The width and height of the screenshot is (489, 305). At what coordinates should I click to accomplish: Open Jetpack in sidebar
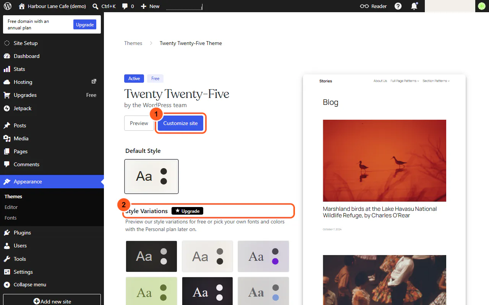[52, 108]
